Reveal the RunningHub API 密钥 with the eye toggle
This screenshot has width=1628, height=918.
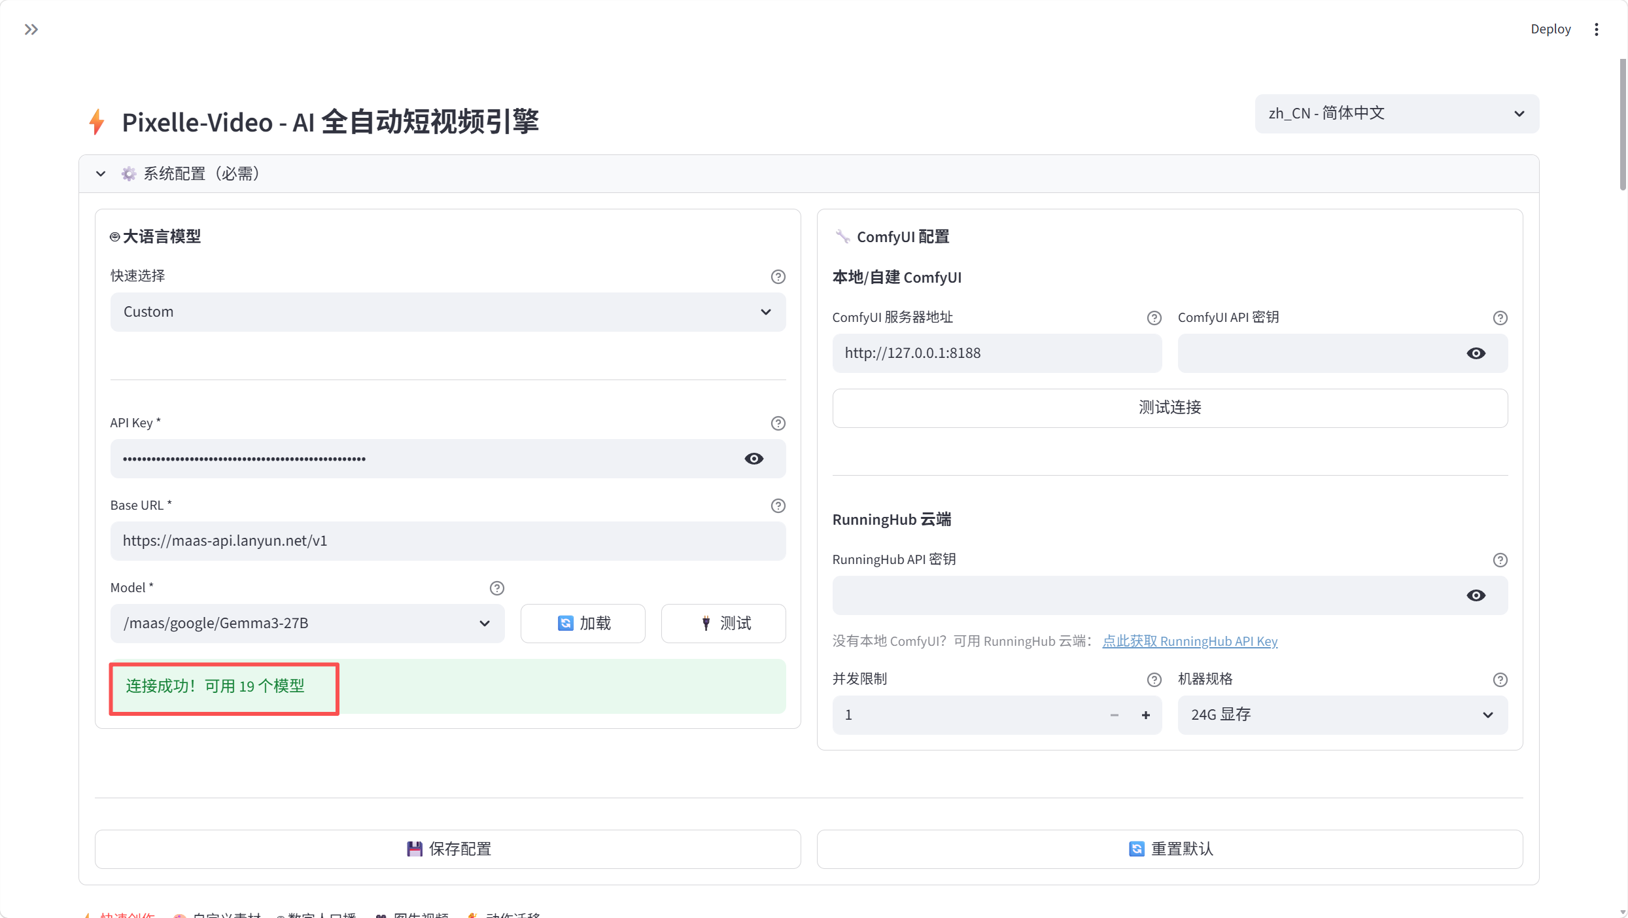pyautogui.click(x=1476, y=595)
